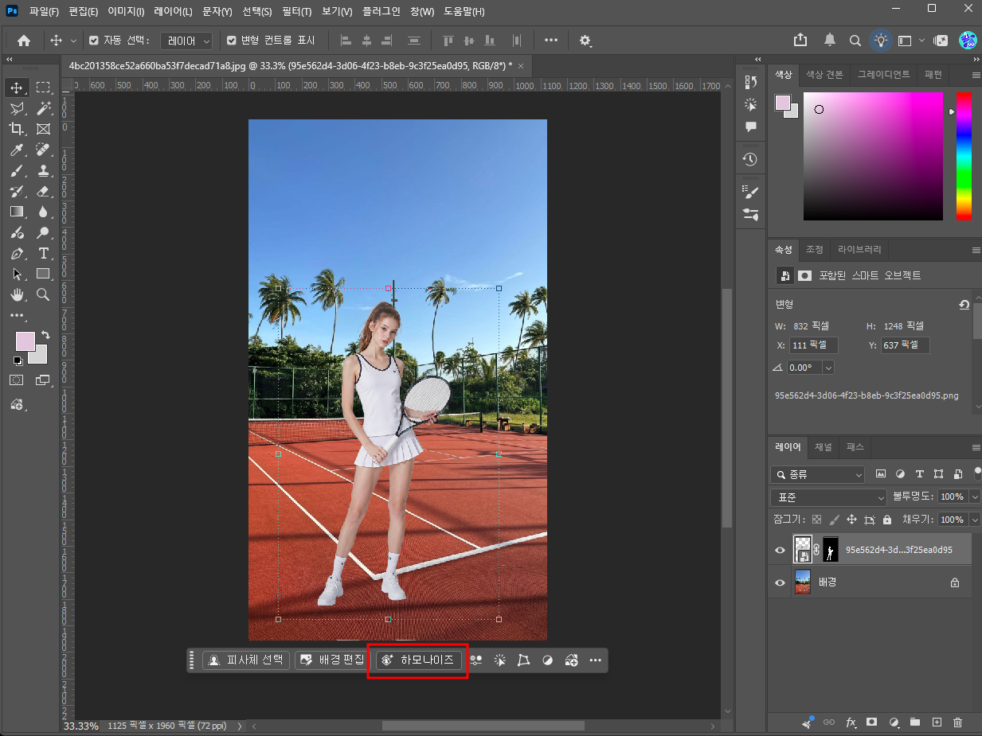The width and height of the screenshot is (982, 736).
Task: Open History panel icon in the dock
Action: tap(750, 159)
